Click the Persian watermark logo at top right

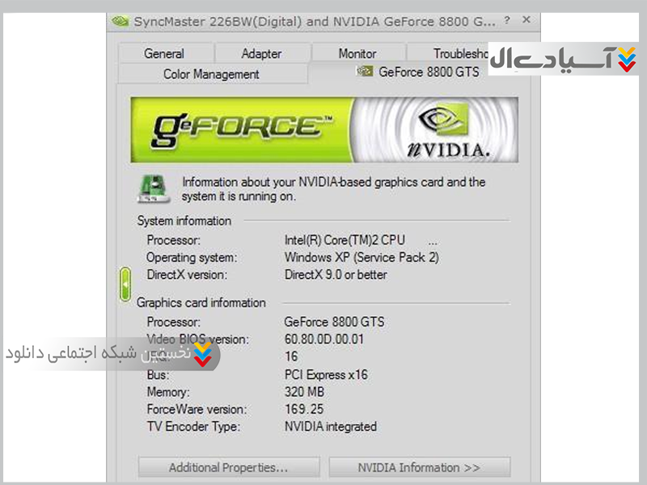563,58
